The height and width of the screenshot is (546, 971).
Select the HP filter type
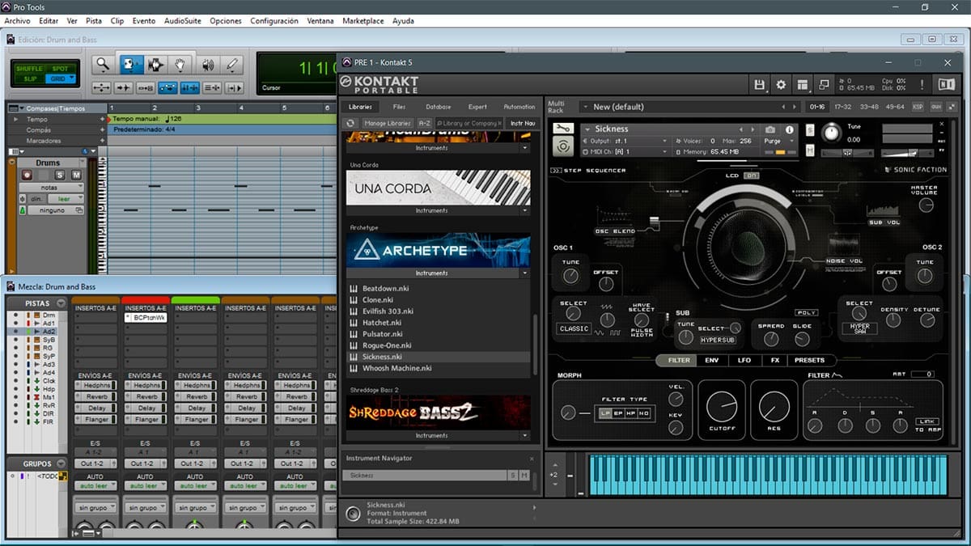(631, 413)
